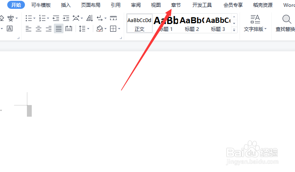This screenshot has width=295, height=172.
Task: Expand line spacing dropdown arrow
Action: tap(88, 29)
